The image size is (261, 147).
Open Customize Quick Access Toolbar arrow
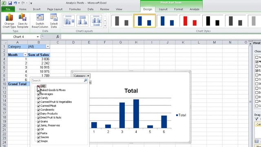(31, 3)
